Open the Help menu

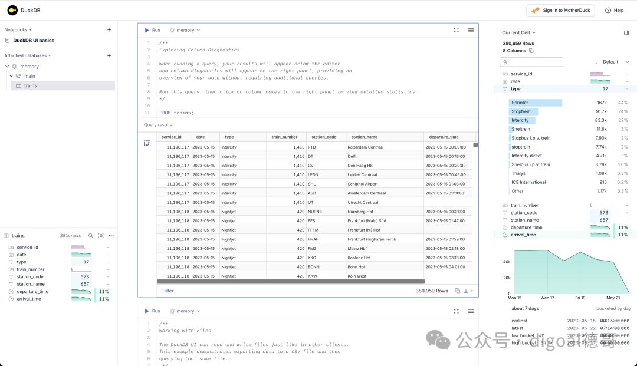pos(614,10)
